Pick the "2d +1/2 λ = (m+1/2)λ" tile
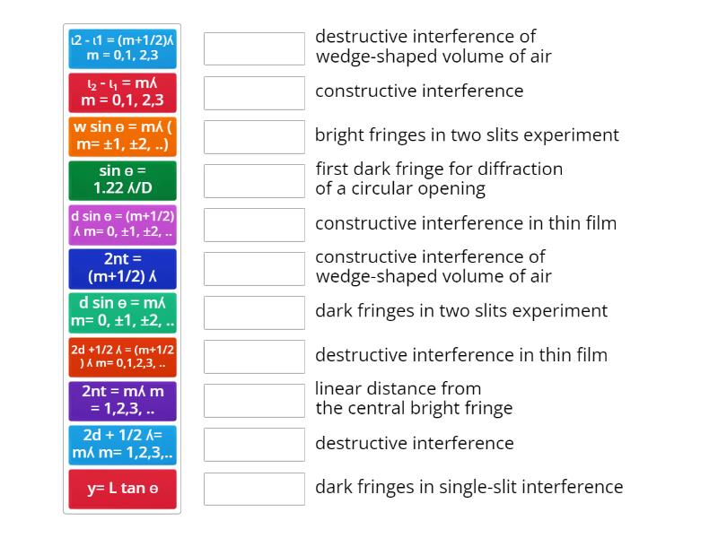This screenshot has width=718, height=538. tap(122, 356)
